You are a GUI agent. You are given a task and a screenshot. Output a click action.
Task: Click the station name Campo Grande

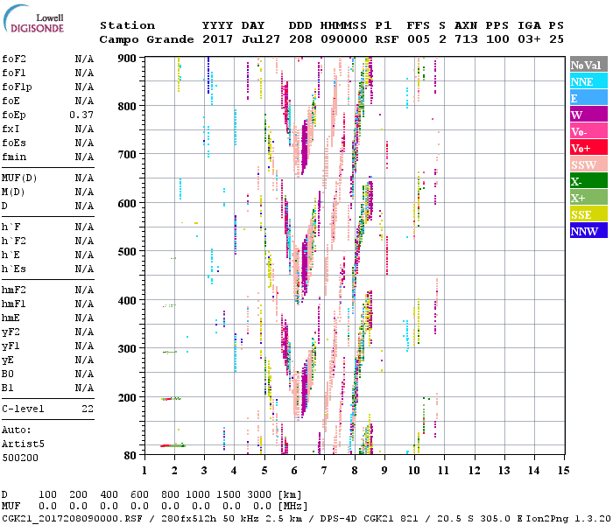click(x=146, y=39)
